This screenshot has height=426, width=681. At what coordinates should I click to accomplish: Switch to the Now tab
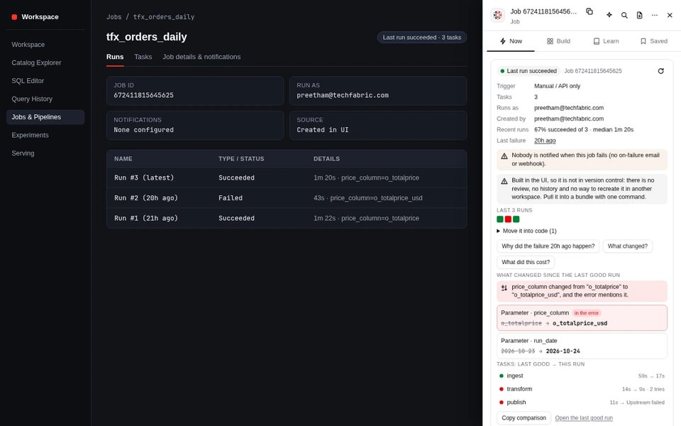coord(511,41)
